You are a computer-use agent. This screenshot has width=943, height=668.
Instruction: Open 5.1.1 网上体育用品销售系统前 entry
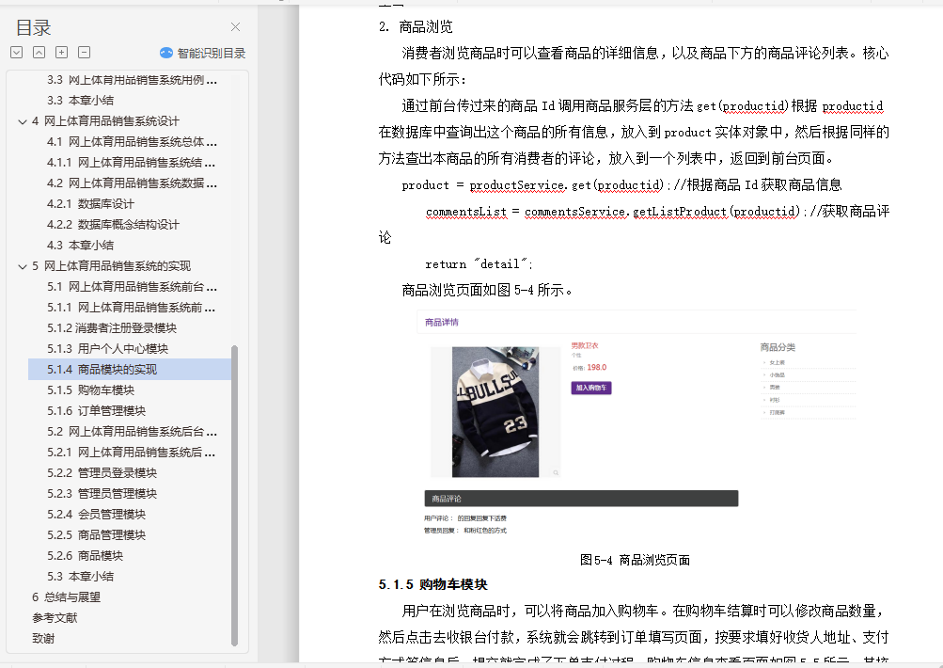pyautogui.click(x=131, y=308)
